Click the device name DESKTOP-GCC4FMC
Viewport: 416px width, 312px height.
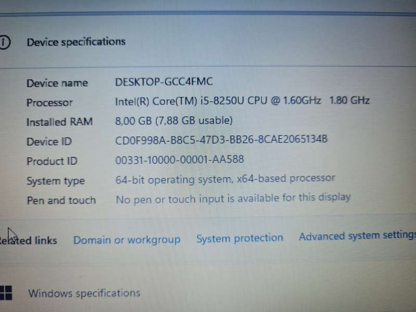click(164, 82)
